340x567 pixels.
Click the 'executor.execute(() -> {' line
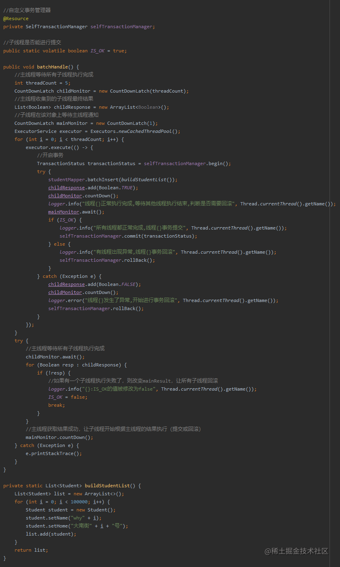tap(59, 147)
